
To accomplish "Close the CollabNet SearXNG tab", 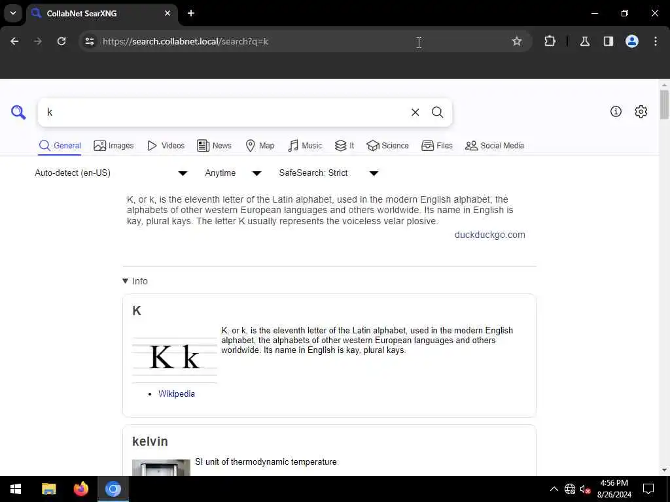I will pyautogui.click(x=167, y=13).
